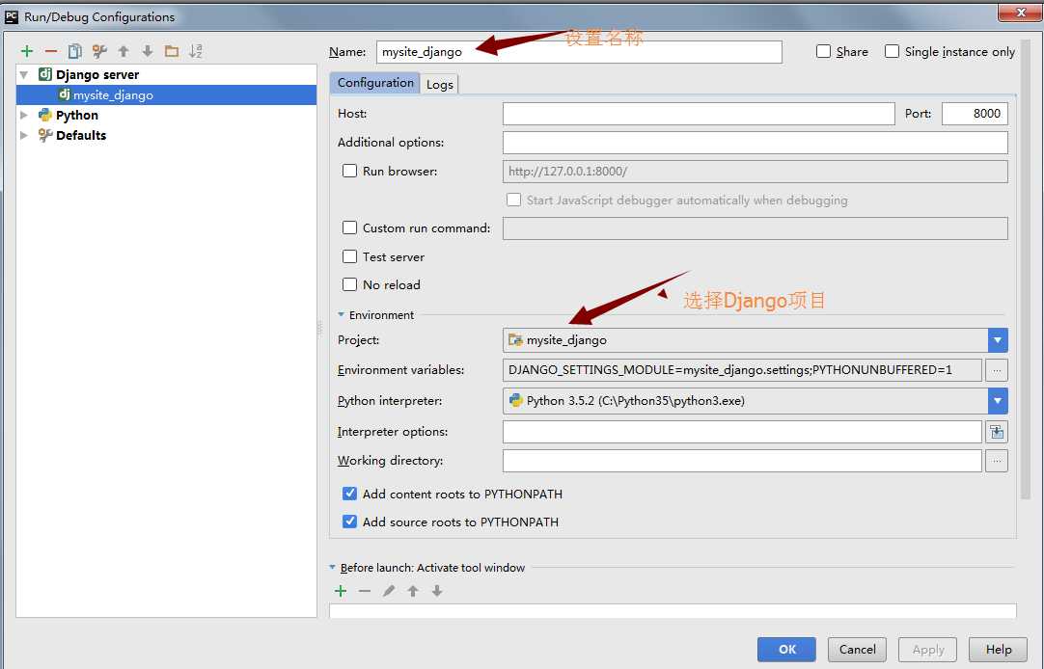This screenshot has width=1044, height=669.
Task: Expand the Interpreter options field
Action: click(997, 432)
